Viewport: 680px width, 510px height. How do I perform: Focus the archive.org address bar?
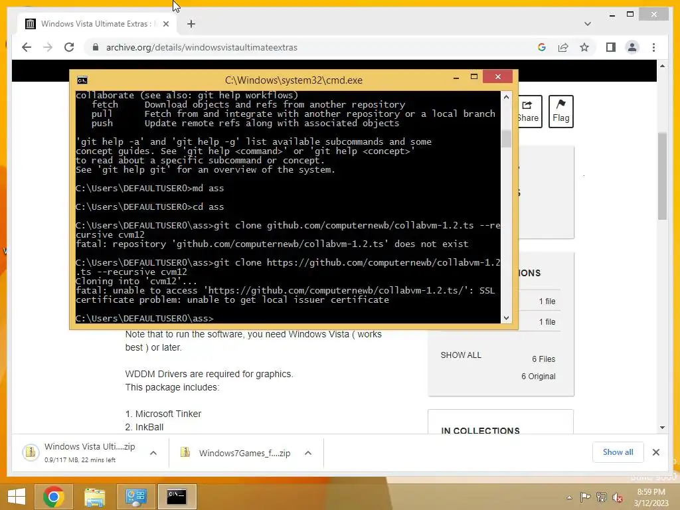[x=312, y=47]
